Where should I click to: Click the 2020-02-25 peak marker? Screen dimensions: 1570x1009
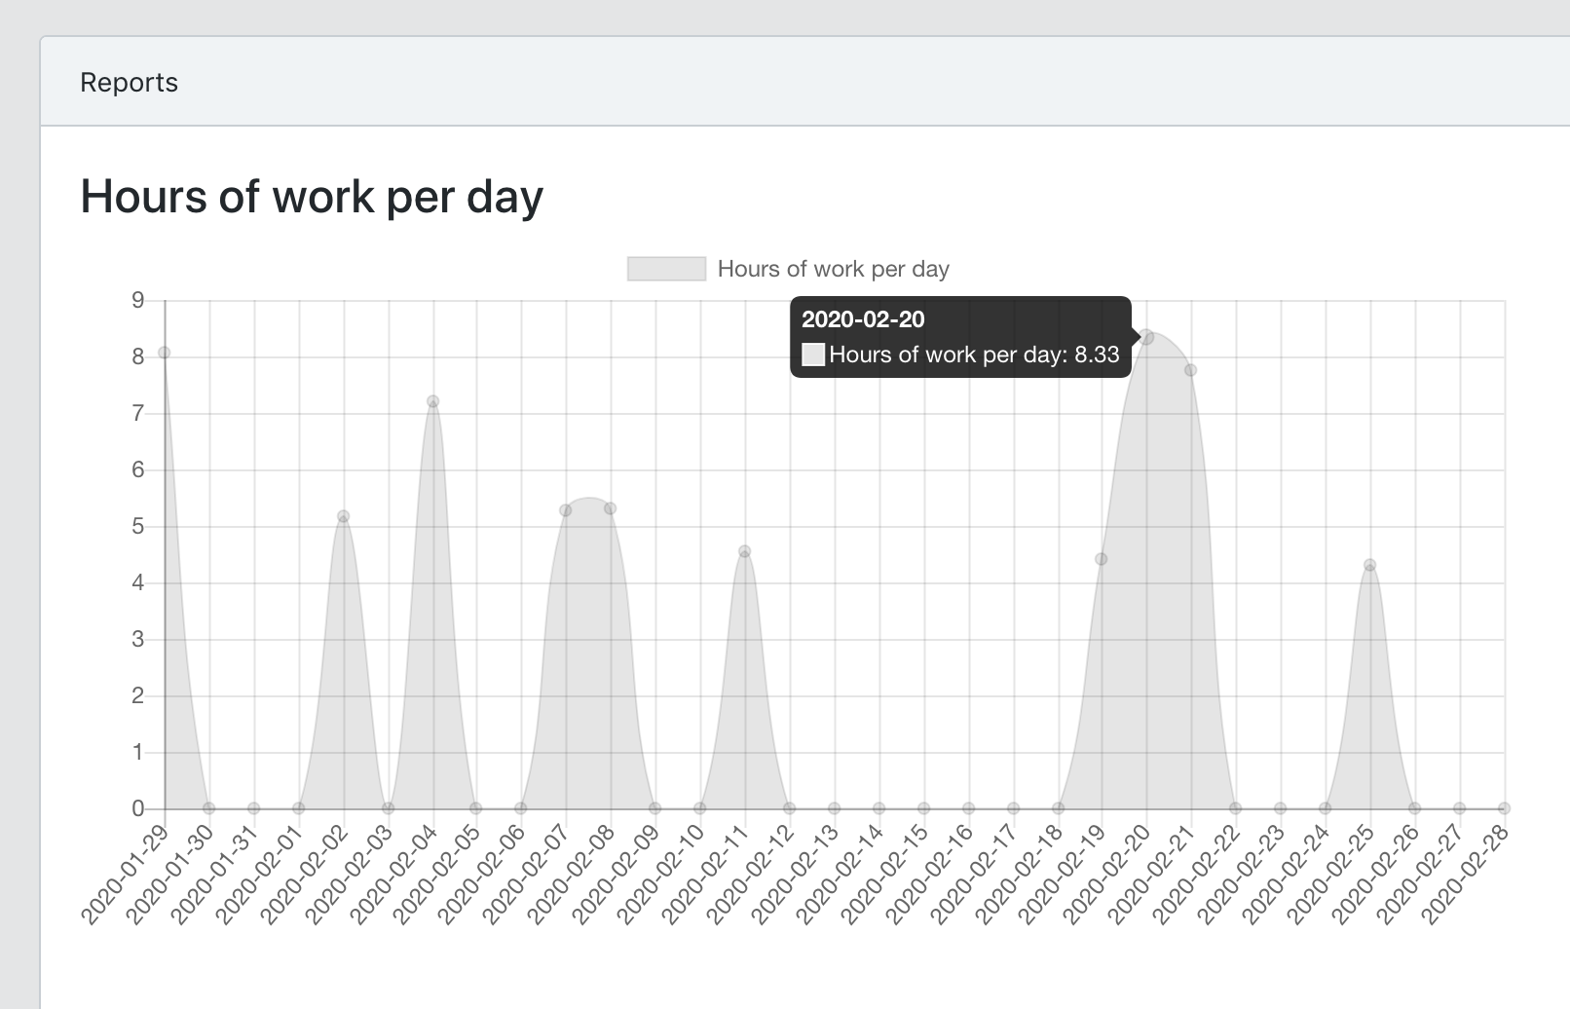(x=1368, y=563)
